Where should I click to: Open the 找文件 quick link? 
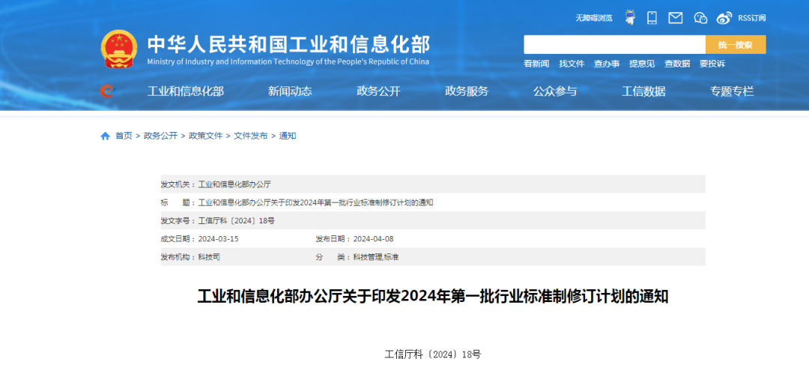point(572,64)
